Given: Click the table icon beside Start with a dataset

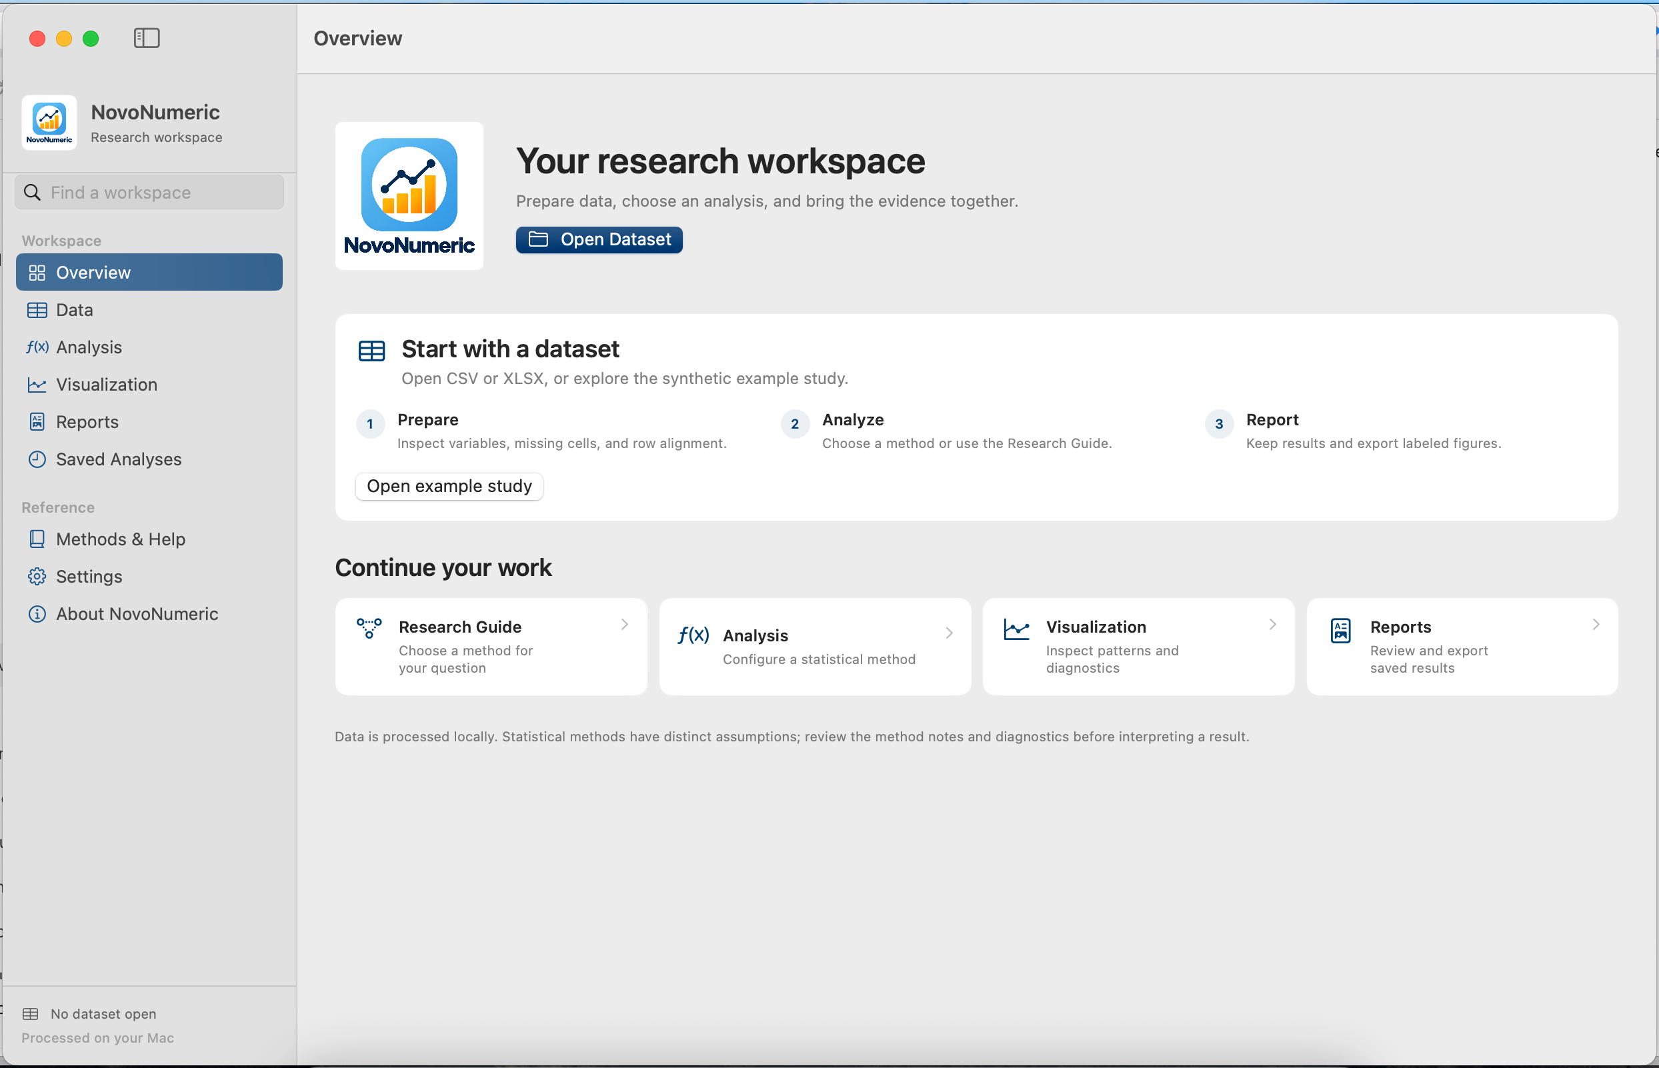Looking at the screenshot, I should [372, 351].
